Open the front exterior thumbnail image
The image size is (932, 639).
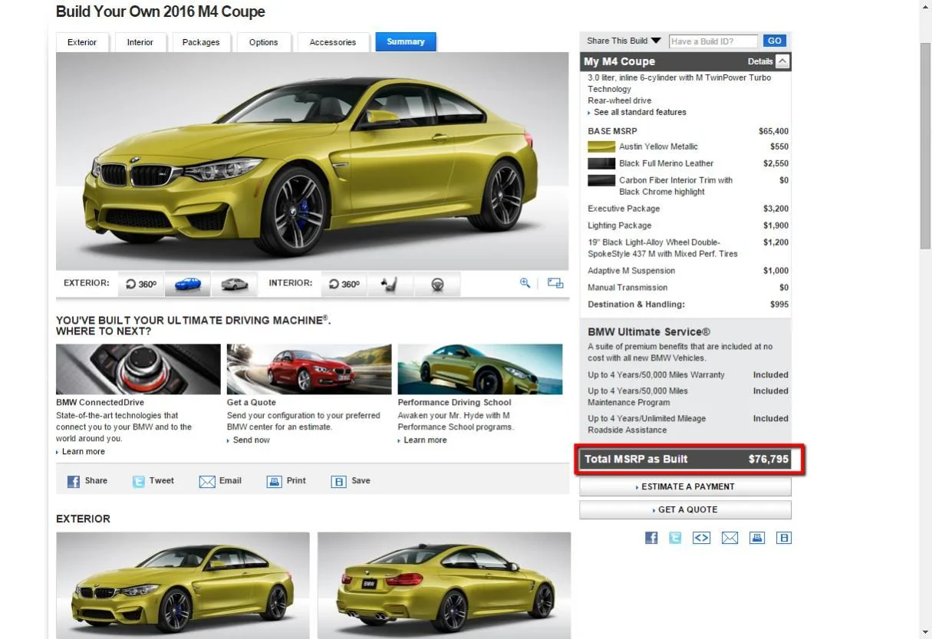(183, 586)
